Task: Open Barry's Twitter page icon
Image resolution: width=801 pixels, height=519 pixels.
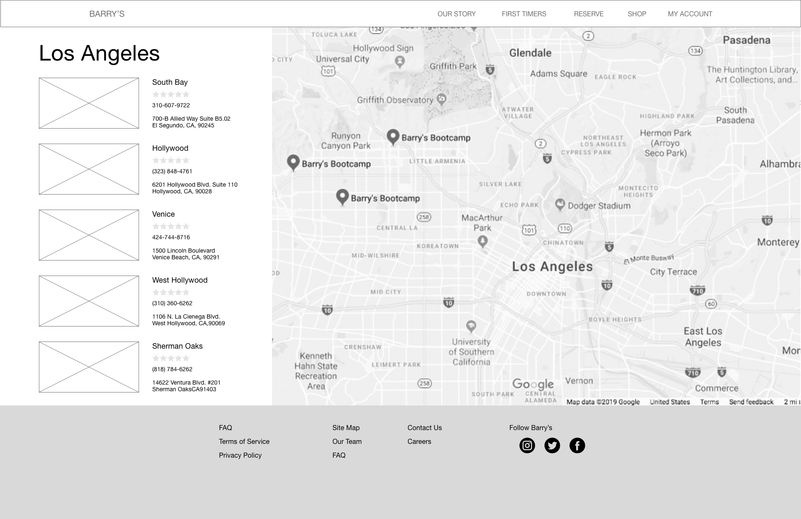Action: [x=552, y=446]
